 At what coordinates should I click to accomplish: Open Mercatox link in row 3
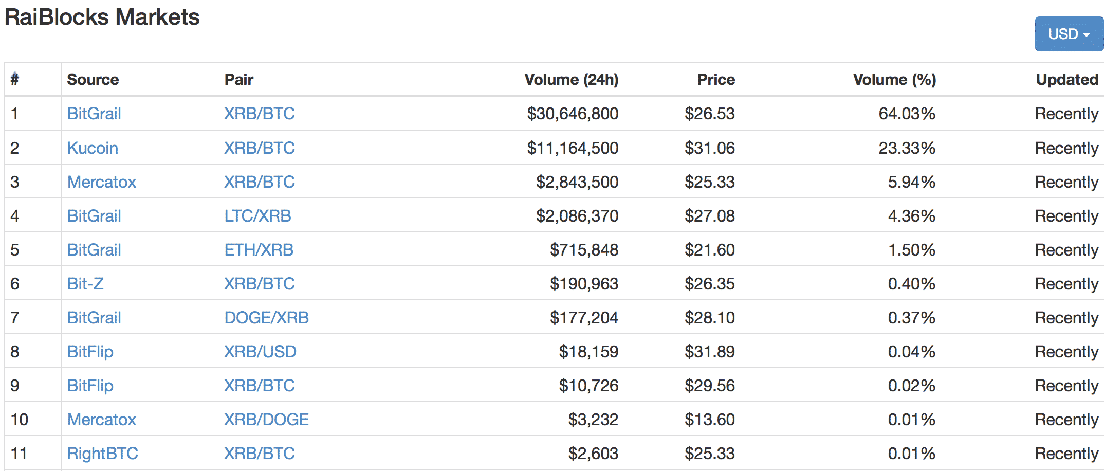[x=102, y=182]
